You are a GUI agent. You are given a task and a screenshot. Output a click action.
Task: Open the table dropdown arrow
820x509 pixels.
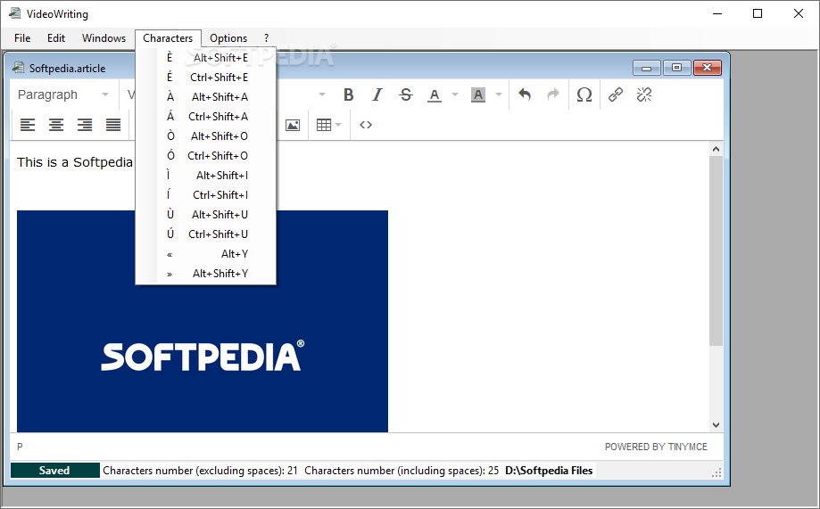point(338,125)
